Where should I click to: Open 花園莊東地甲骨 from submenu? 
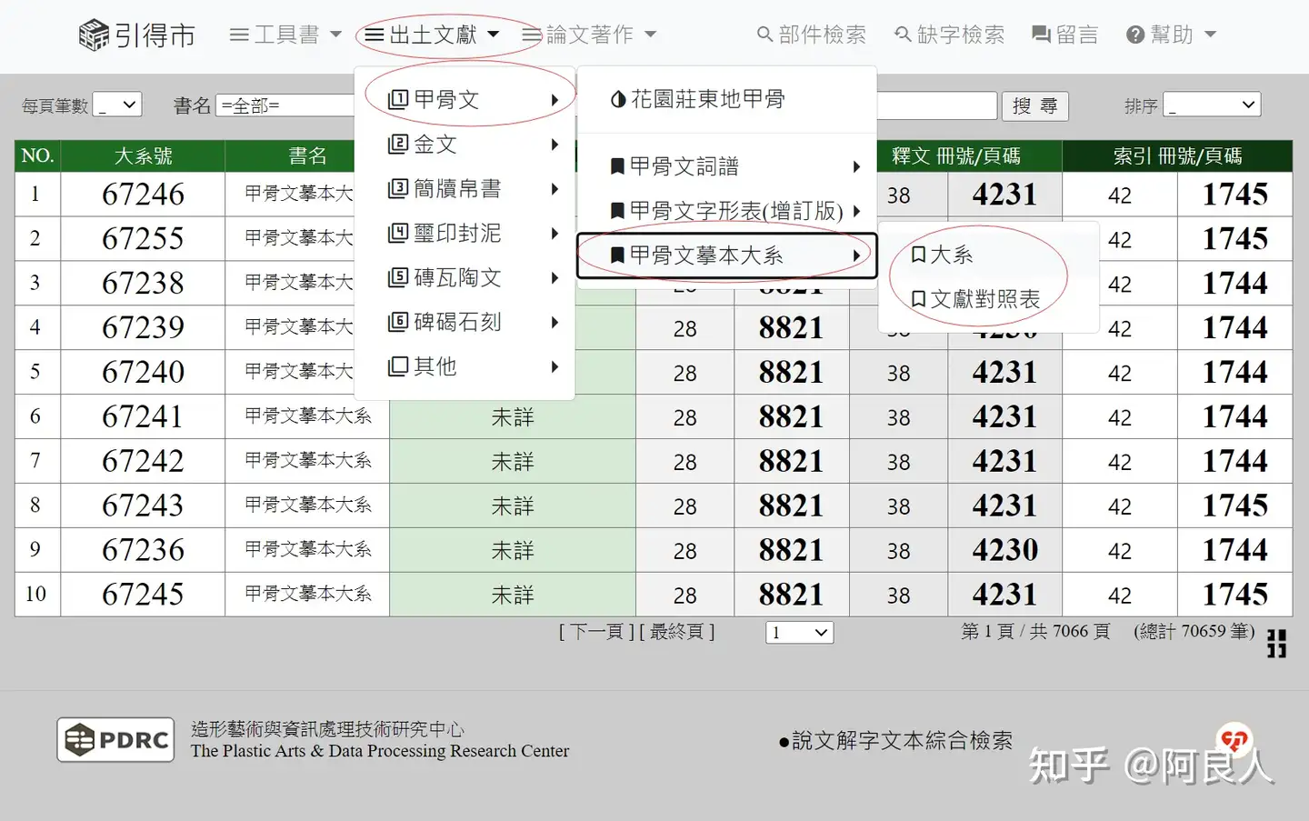coord(727,99)
